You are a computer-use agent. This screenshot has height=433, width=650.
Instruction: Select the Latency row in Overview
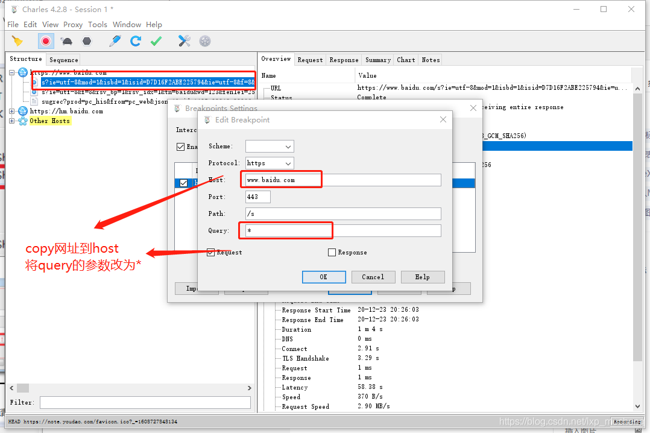coord(294,387)
